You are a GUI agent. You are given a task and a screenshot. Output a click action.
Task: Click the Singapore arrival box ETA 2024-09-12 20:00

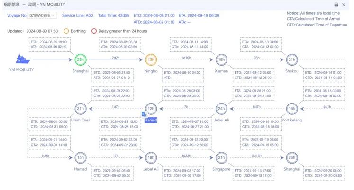pos(191,142)
